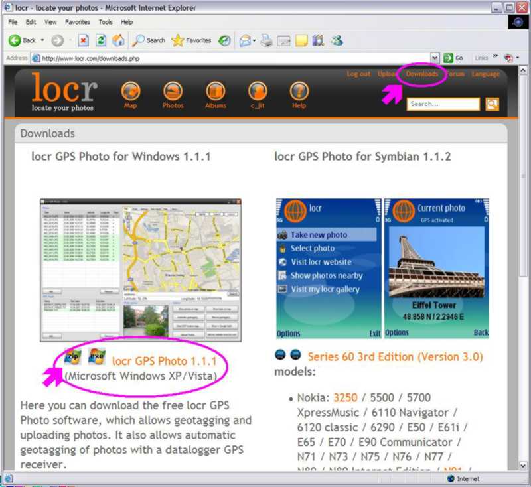Screen dimensions: 531x487
Task: Click into the locr Search field
Action: (443, 104)
